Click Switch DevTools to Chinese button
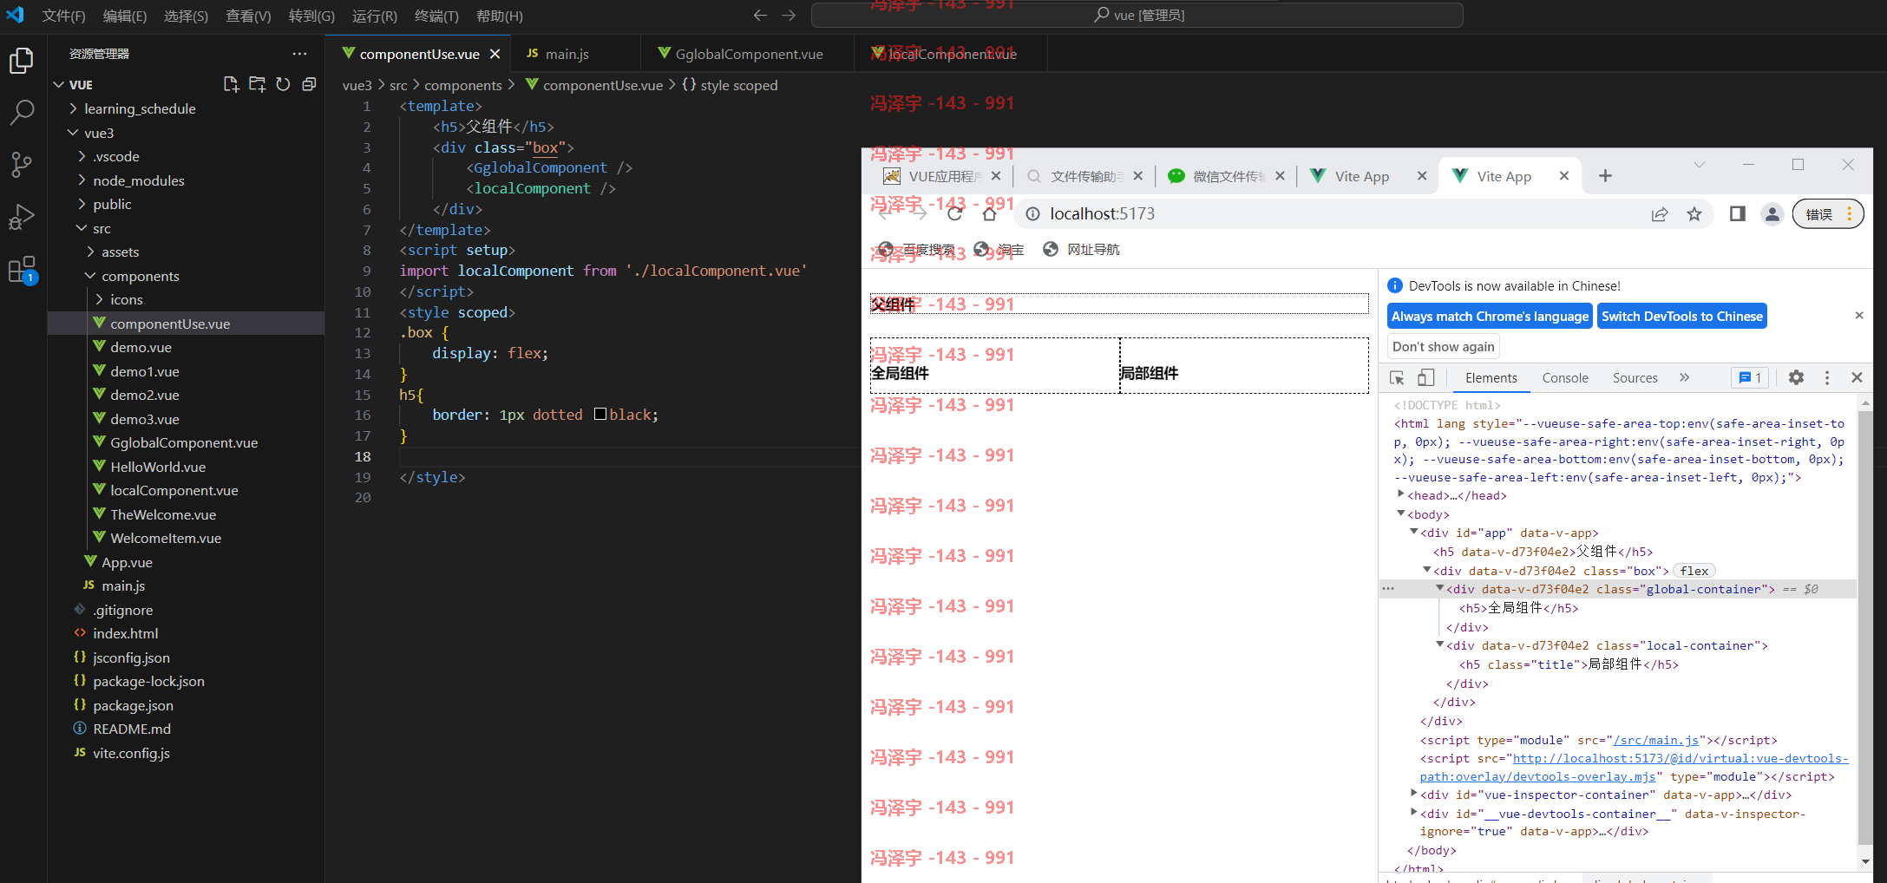Image resolution: width=1887 pixels, height=883 pixels. [x=1681, y=316]
